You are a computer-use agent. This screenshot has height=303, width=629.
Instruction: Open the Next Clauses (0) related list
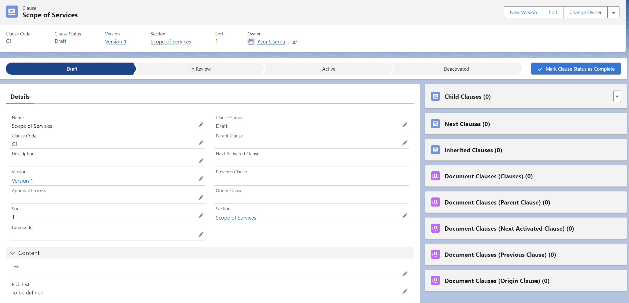click(x=467, y=124)
